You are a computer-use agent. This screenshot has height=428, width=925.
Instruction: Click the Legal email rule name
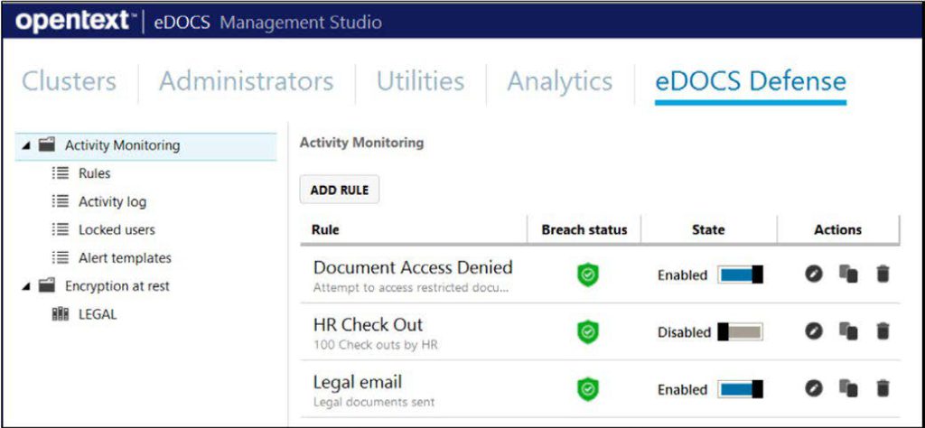point(358,382)
